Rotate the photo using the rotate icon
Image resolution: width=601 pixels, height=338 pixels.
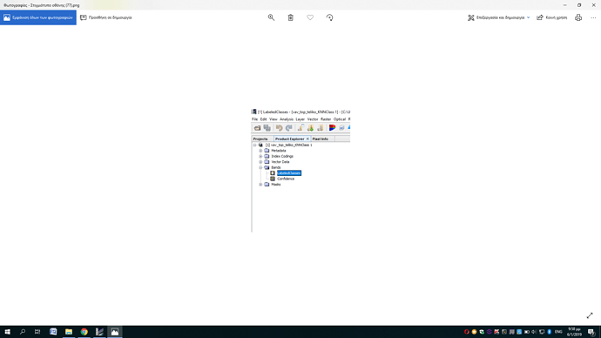[x=329, y=17]
